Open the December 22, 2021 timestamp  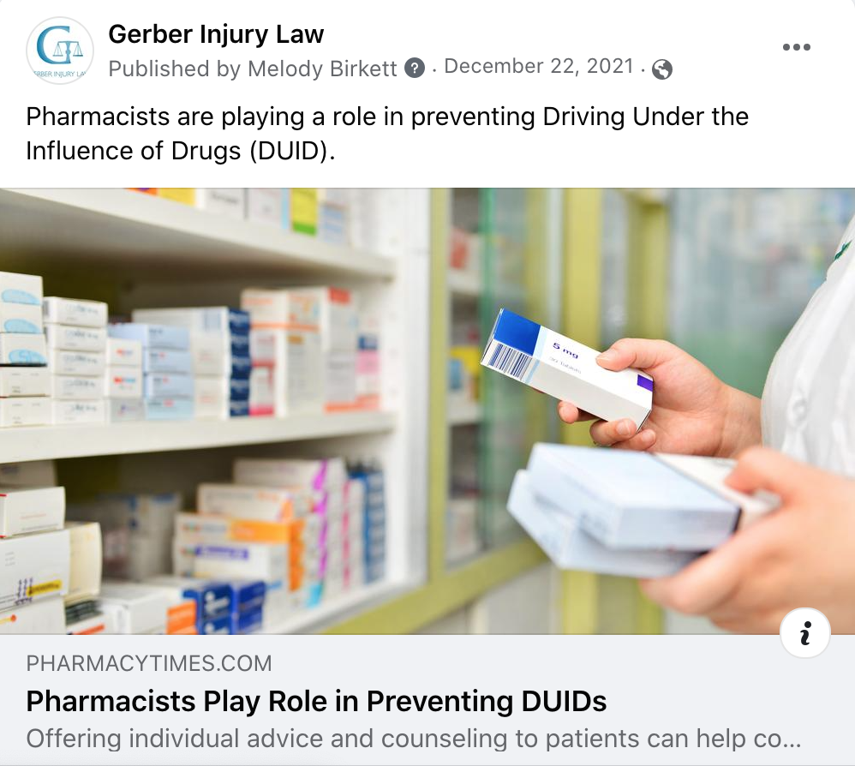pyautogui.click(x=539, y=67)
